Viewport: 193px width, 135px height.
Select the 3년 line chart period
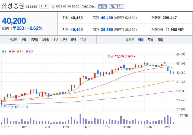pyautogui.click(x=65, y=40)
